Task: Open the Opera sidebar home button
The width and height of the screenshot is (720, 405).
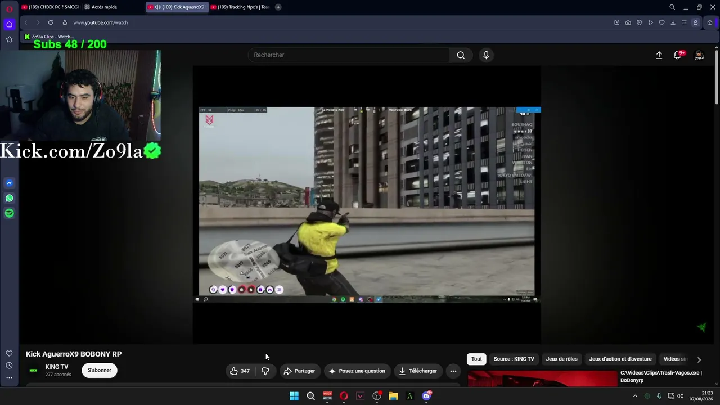Action: click(x=9, y=24)
